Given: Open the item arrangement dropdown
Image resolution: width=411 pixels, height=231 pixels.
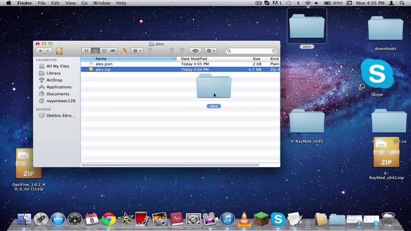Looking at the screenshot, I should tap(137, 51).
